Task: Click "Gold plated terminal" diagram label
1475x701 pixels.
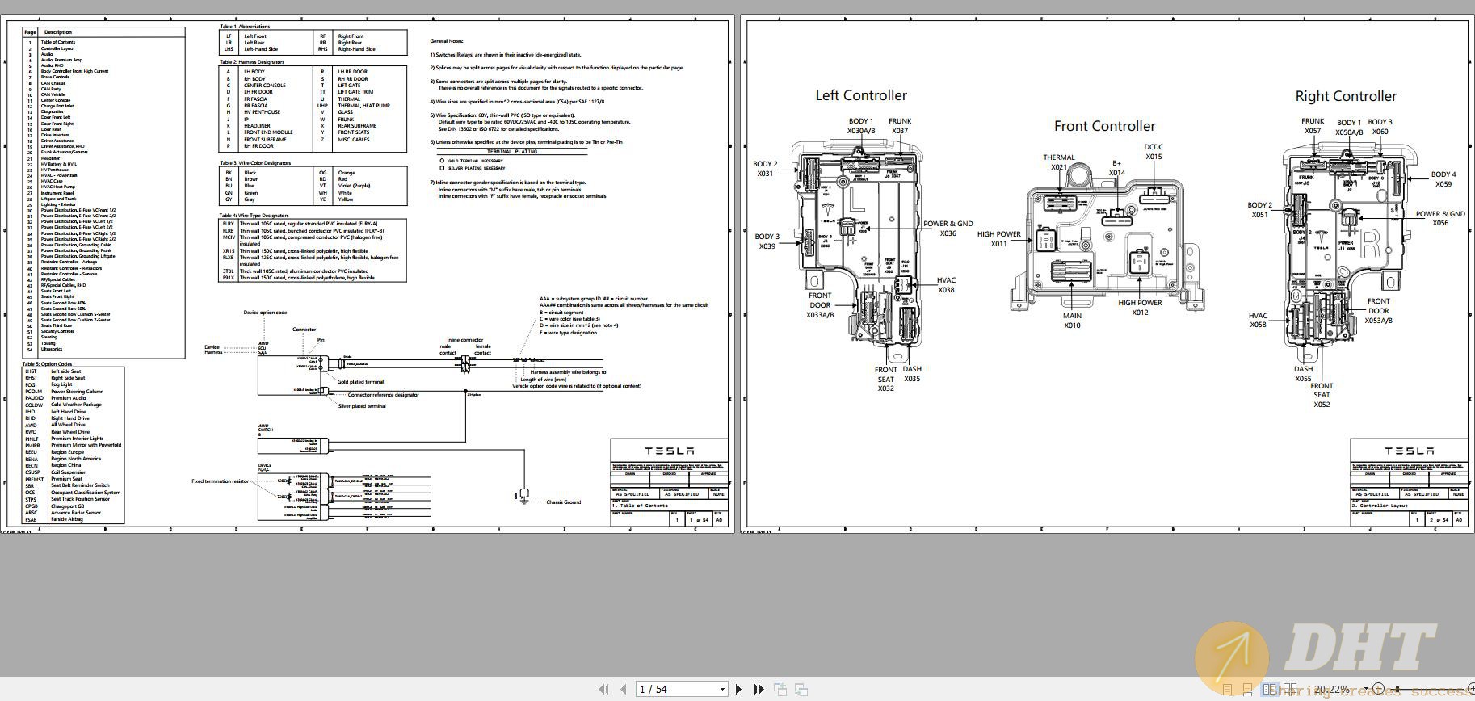Action: (360, 381)
